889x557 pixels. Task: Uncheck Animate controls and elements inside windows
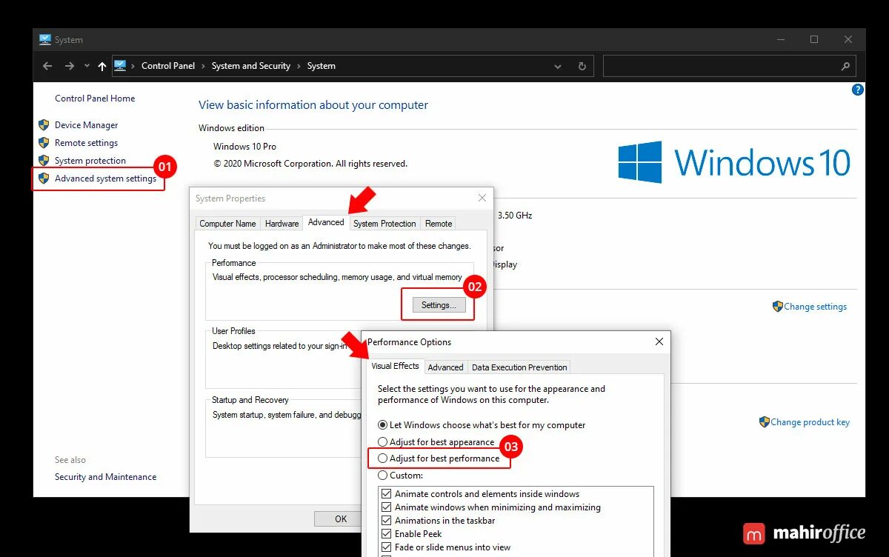pos(386,494)
